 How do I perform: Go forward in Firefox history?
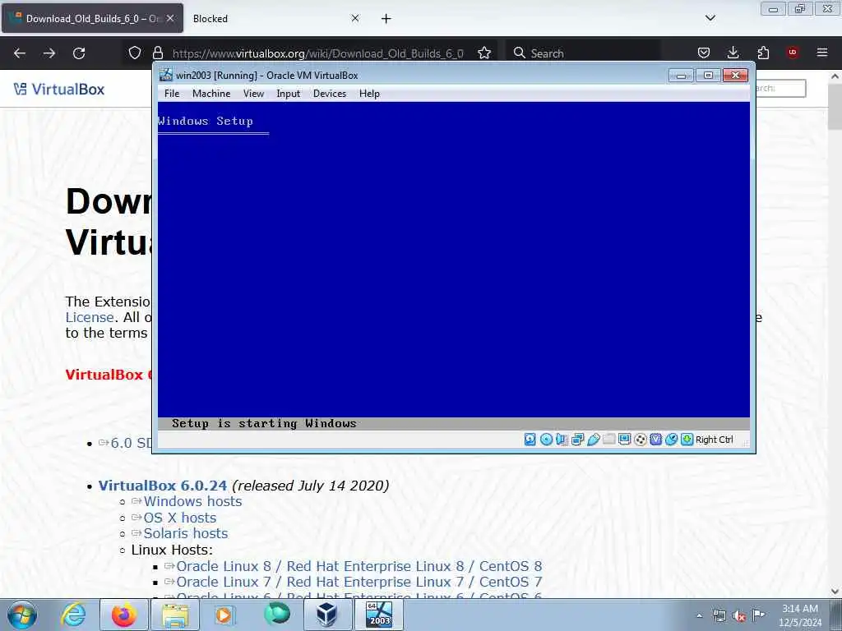click(x=49, y=53)
